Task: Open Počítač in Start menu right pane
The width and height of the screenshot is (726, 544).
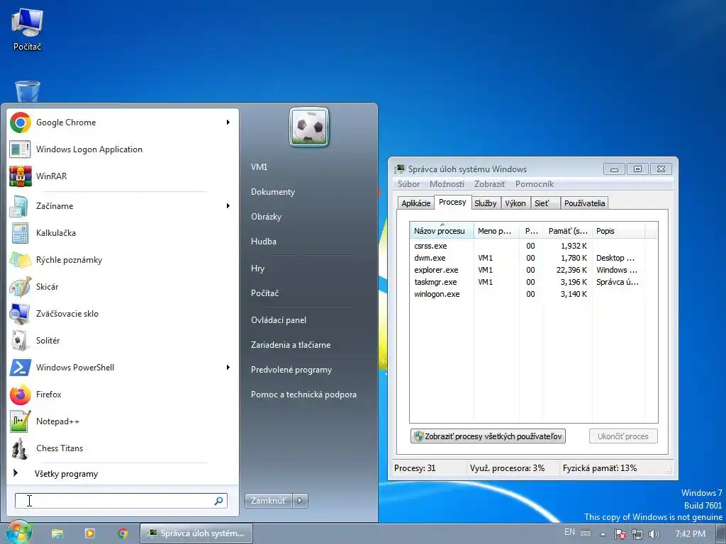Action: point(265,293)
